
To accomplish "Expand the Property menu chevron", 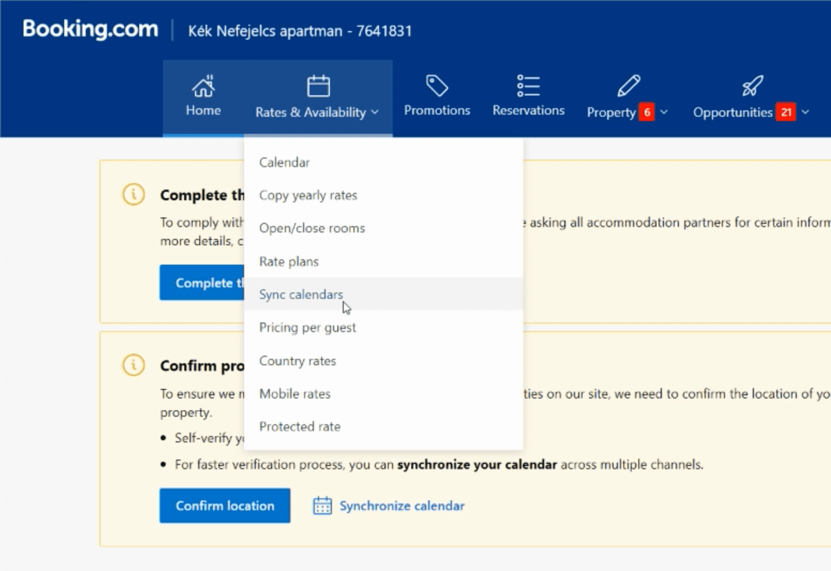I will [x=664, y=112].
